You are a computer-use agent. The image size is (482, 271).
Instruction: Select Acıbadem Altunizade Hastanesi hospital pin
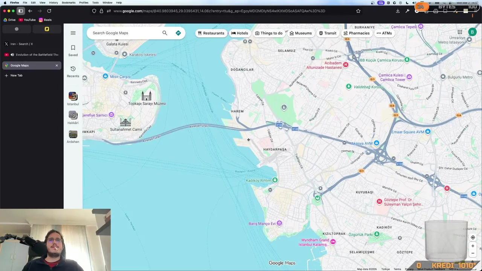[345, 65]
